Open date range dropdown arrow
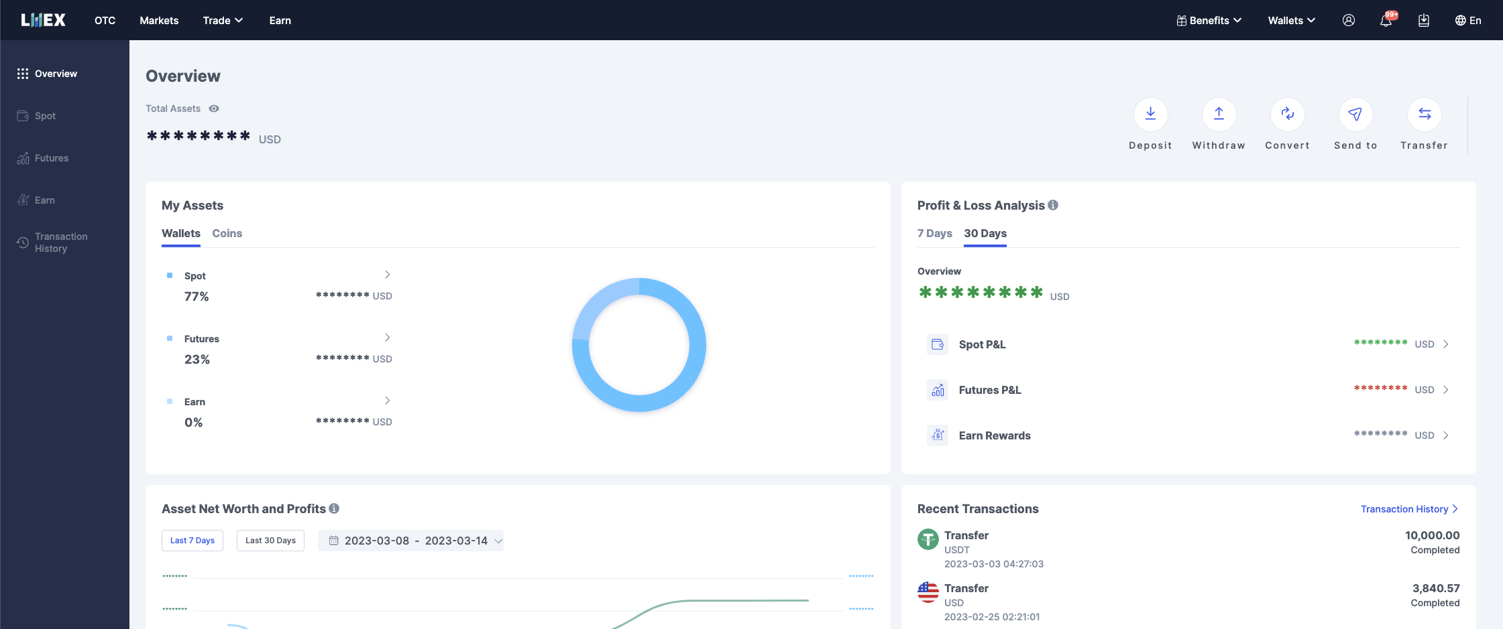 point(498,541)
